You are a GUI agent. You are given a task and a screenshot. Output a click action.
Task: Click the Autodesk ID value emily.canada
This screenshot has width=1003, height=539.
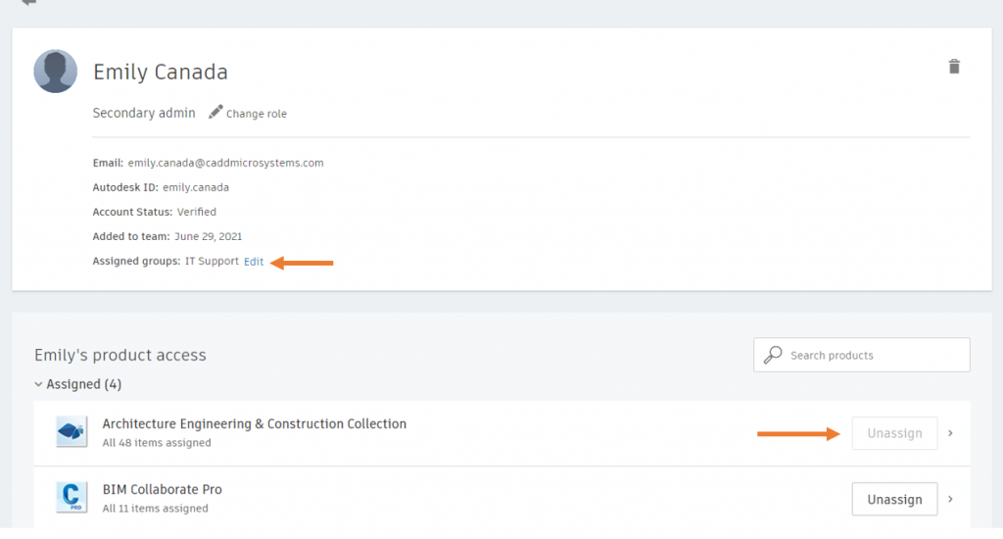coord(196,187)
